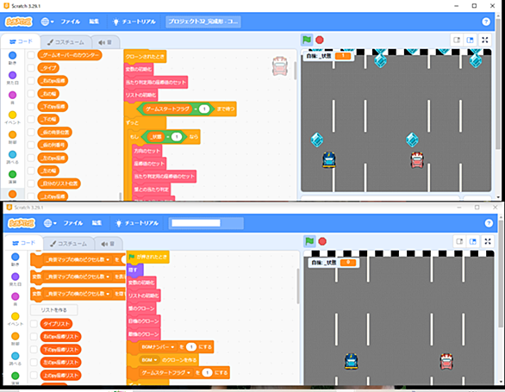Check the 上のpy座標リスト list checkbox
This screenshot has width=505, height=392.
click(x=34, y=376)
